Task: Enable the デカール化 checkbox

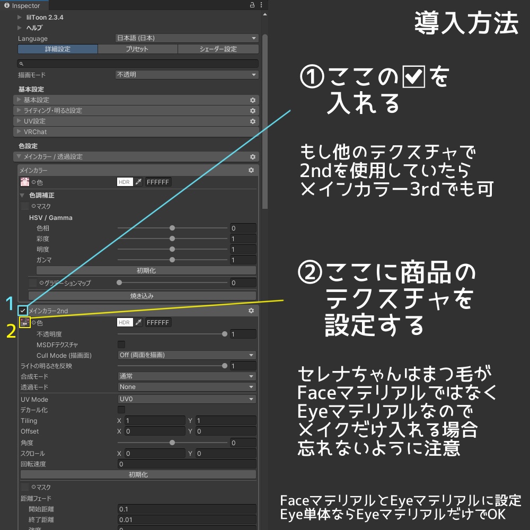Action: click(121, 410)
